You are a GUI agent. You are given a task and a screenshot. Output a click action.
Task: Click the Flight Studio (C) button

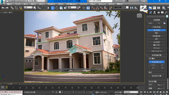tap(157, 51)
